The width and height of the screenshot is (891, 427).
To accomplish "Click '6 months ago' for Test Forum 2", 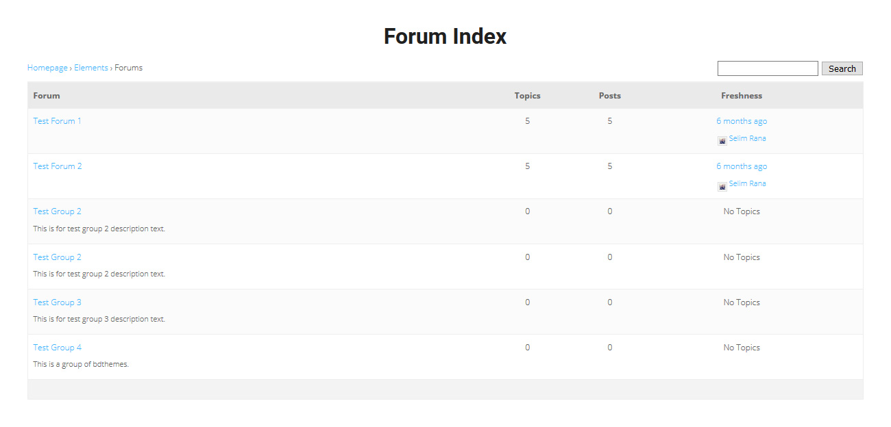I will 742,166.
